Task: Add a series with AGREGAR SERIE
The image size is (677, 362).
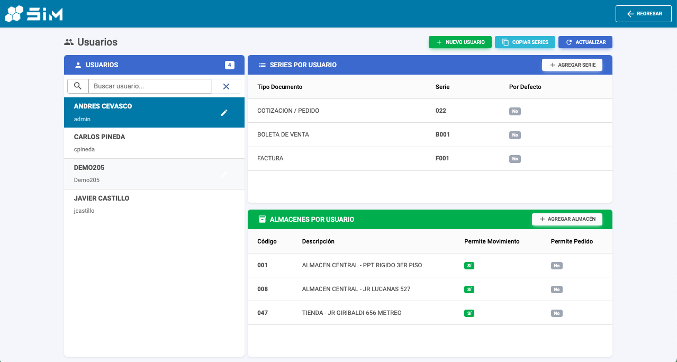Action: (x=572, y=65)
